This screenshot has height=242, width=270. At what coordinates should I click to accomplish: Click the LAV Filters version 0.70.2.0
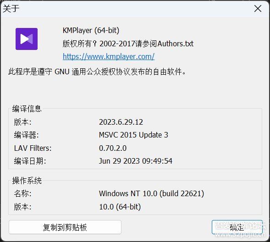[113, 148]
